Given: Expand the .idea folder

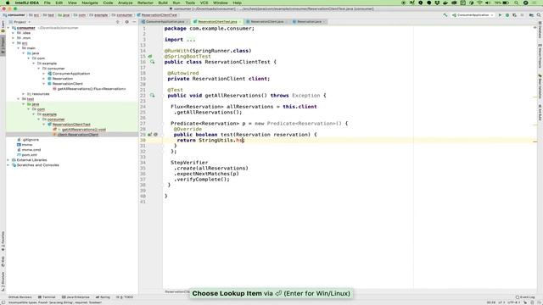Looking at the screenshot, I should (x=14, y=33).
